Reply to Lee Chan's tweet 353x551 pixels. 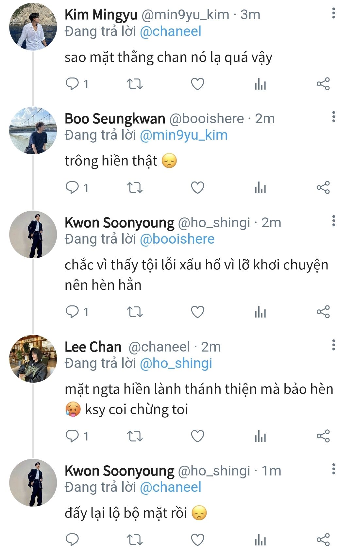pyautogui.click(x=72, y=436)
